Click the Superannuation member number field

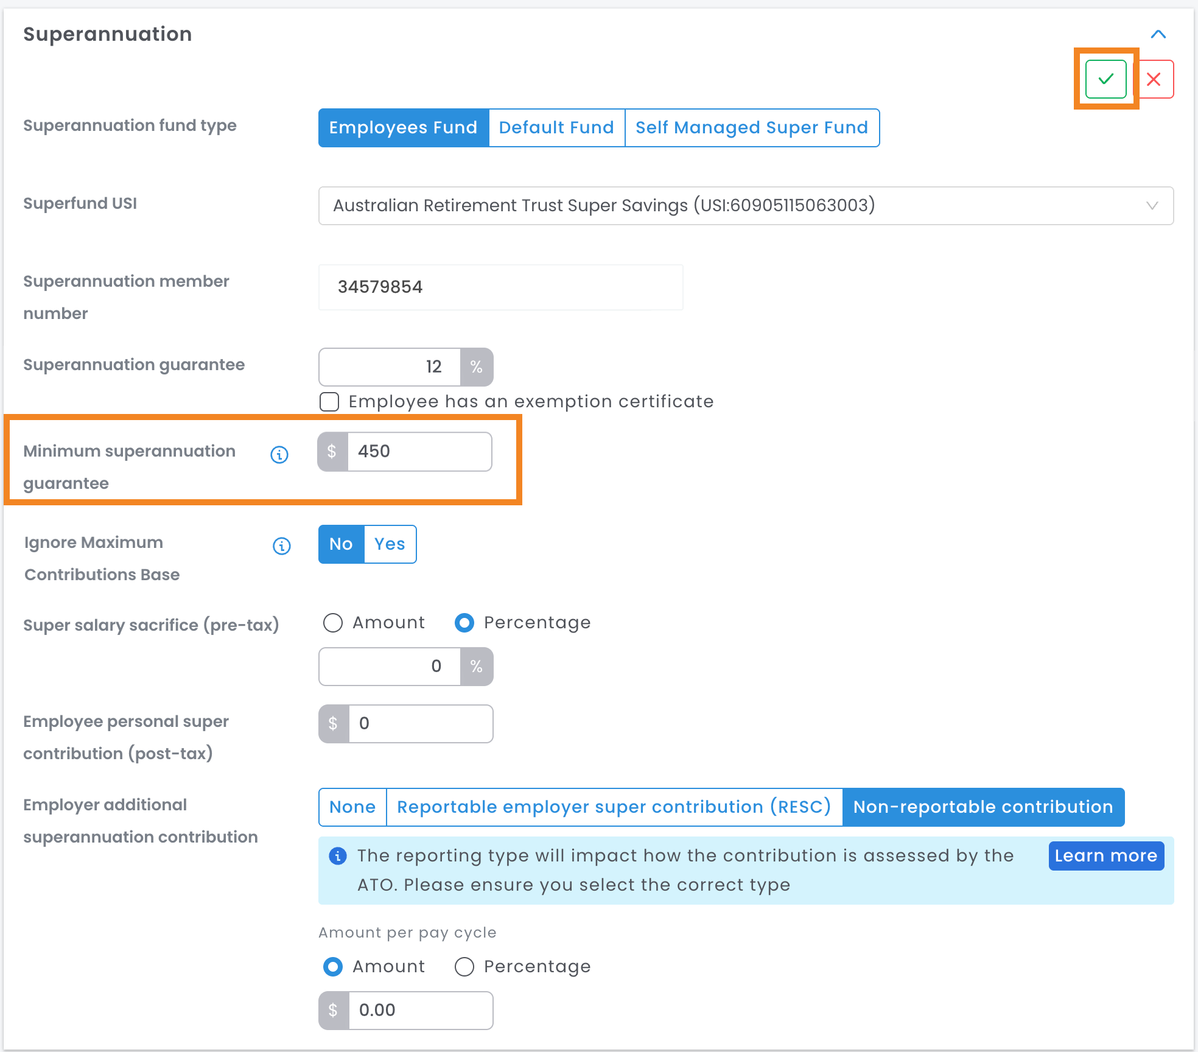(x=500, y=287)
